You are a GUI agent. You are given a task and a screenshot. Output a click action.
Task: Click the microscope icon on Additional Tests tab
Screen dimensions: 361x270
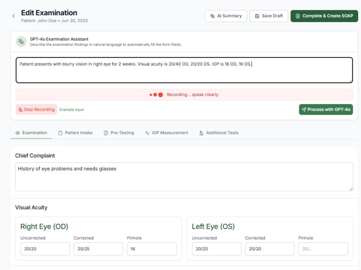(x=201, y=133)
